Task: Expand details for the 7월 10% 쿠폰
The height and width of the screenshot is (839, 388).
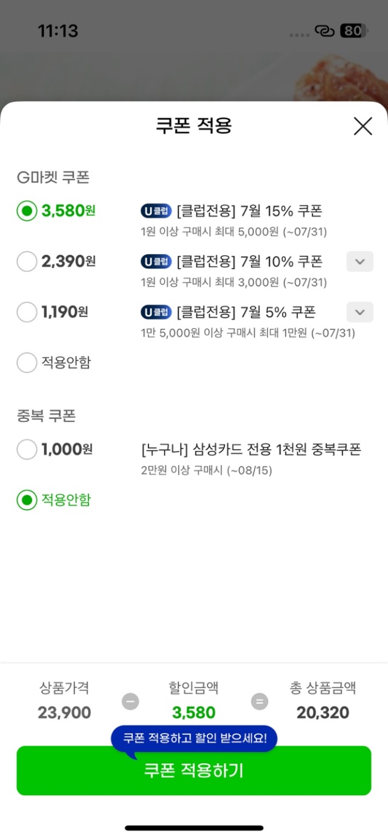Action: tap(360, 262)
